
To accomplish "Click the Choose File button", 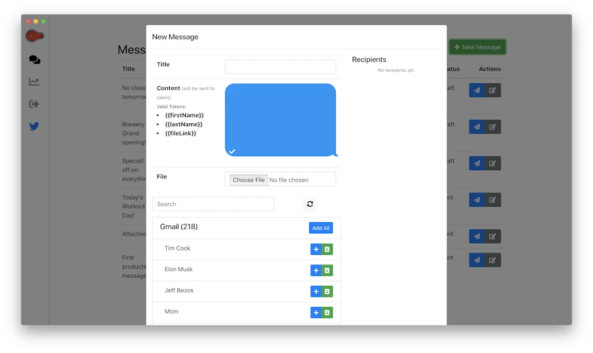I will (x=248, y=180).
